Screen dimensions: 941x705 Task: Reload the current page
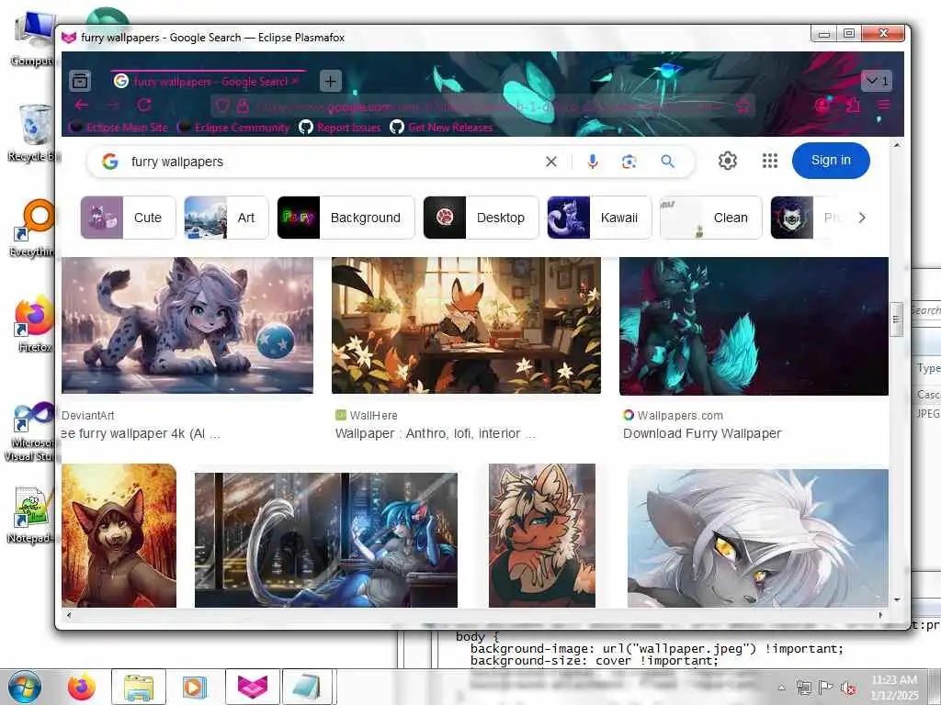click(144, 106)
